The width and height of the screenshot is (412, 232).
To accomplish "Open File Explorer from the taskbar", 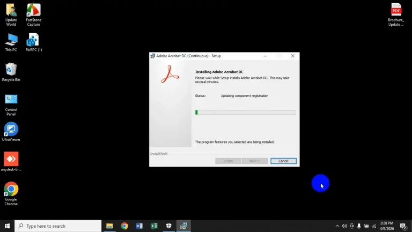I will coord(109,226).
